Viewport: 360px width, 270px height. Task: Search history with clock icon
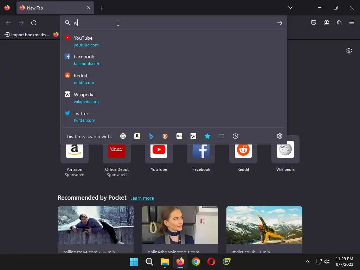[x=235, y=136]
